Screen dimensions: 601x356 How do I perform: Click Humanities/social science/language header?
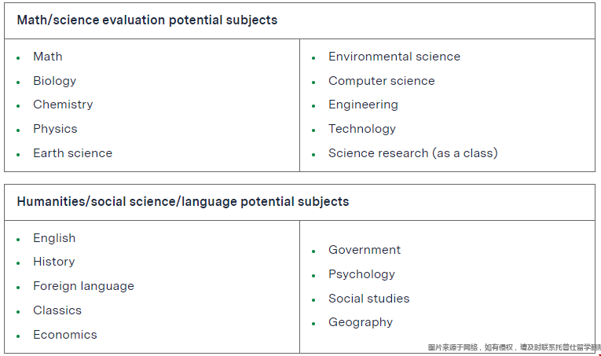[x=182, y=202]
